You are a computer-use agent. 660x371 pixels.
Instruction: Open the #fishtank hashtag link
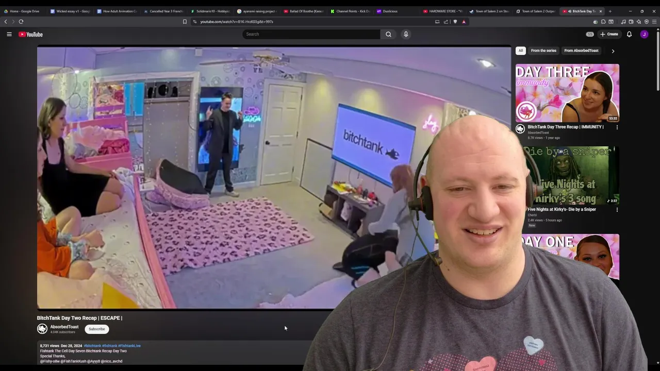tap(110, 346)
